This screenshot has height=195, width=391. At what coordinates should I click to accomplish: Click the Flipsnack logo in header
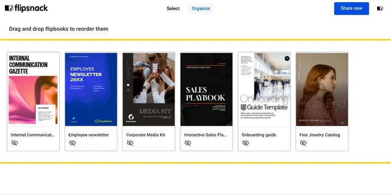pyautogui.click(x=26, y=8)
